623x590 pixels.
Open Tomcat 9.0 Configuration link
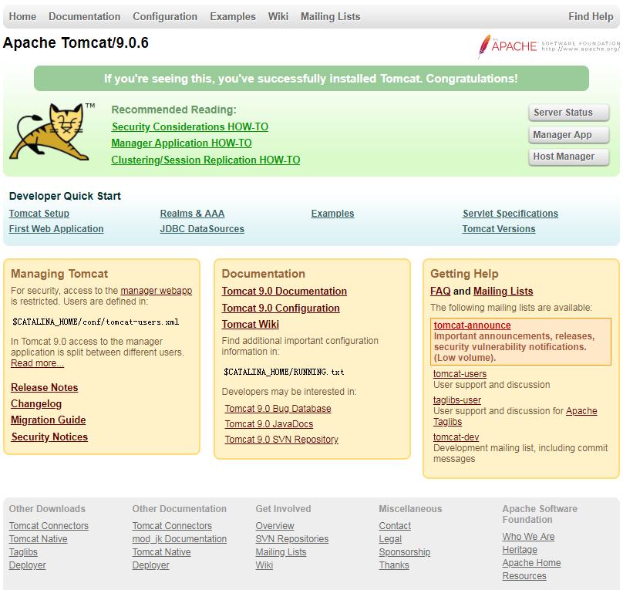(281, 308)
